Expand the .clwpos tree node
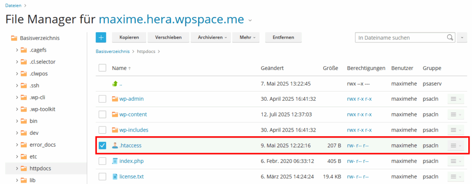The width and height of the screenshot is (472, 184). [17, 74]
